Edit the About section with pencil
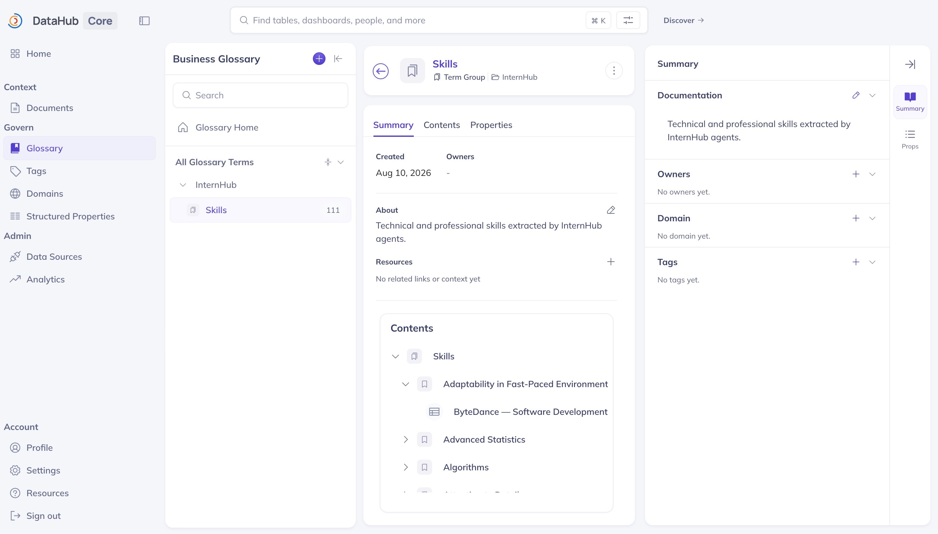The image size is (938, 534). (611, 210)
